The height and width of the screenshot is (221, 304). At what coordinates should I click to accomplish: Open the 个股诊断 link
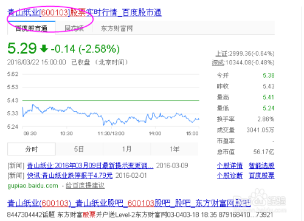[x=230, y=175]
